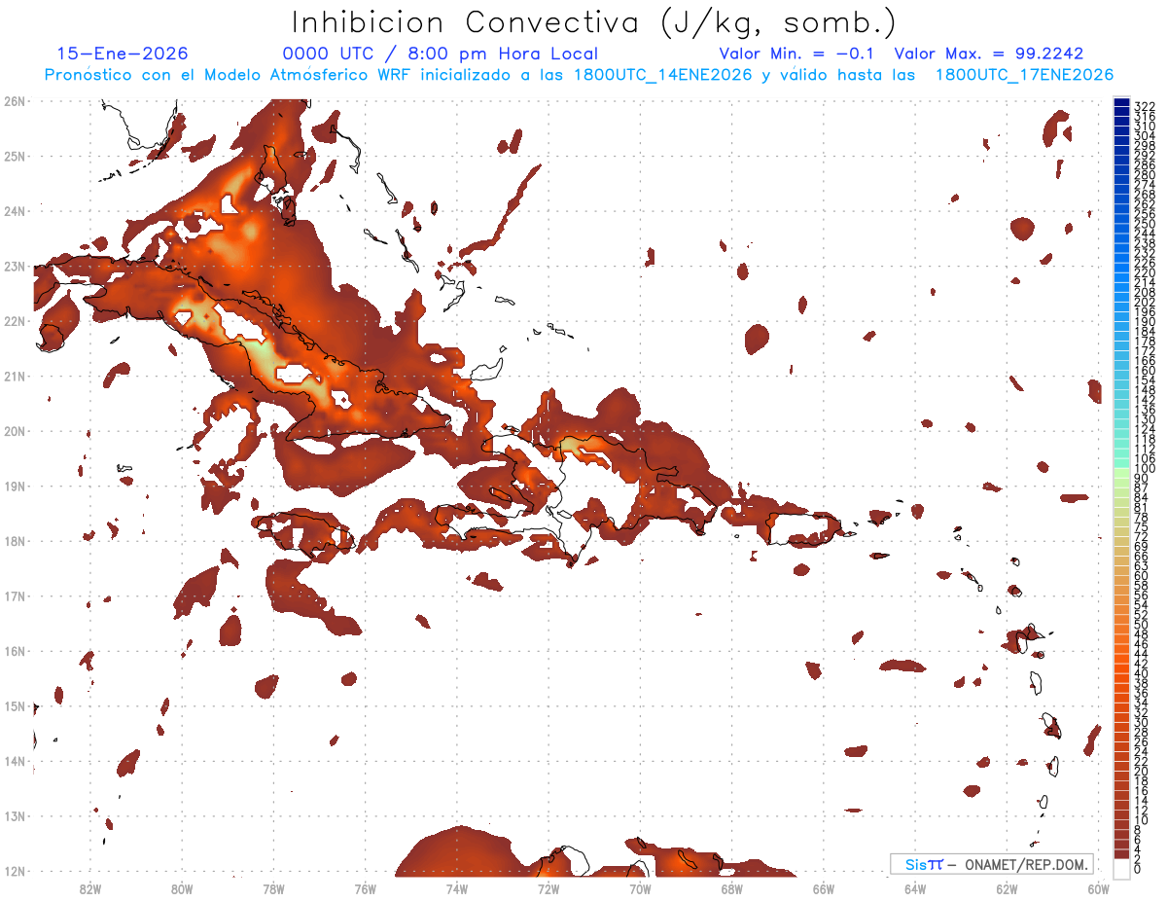Viewport: 1167px width, 902px height.
Task: Click the 'Pronostico con el Modelo Atmosferico WRF' line
Action: pyautogui.click(x=579, y=75)
